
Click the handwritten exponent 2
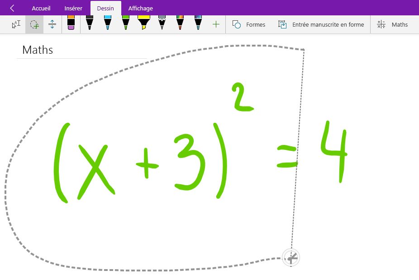242,97
